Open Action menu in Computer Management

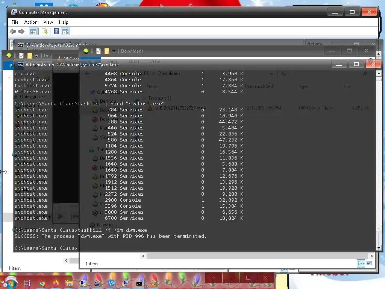pos(31,22)
